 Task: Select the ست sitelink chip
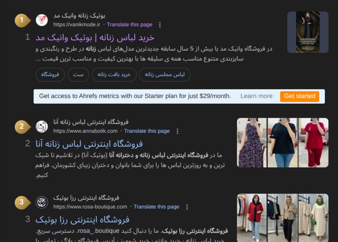pyautogui.click(x=78, y=75)
